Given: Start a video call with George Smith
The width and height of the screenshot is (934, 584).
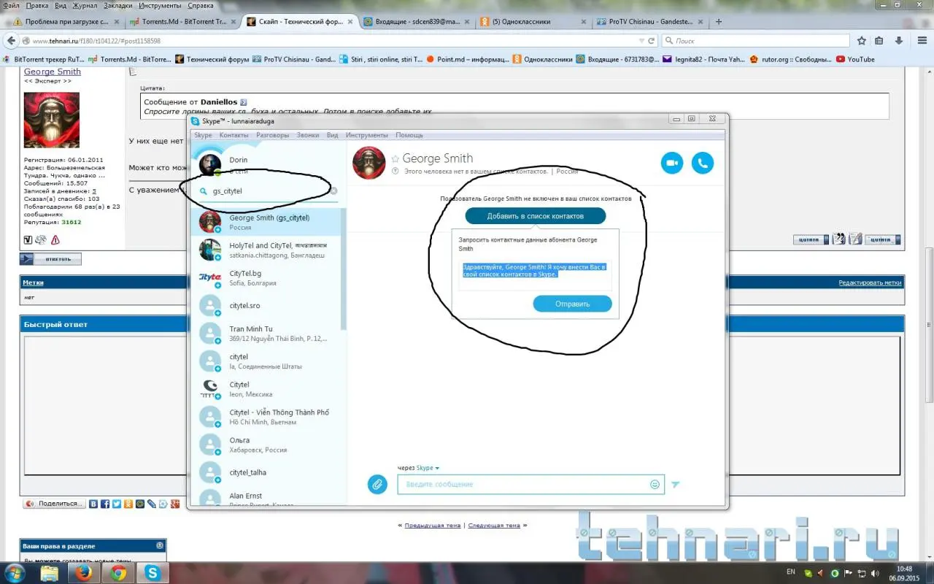Looking at the screenshot, I should pyautogui.click(x=672, y=163).
